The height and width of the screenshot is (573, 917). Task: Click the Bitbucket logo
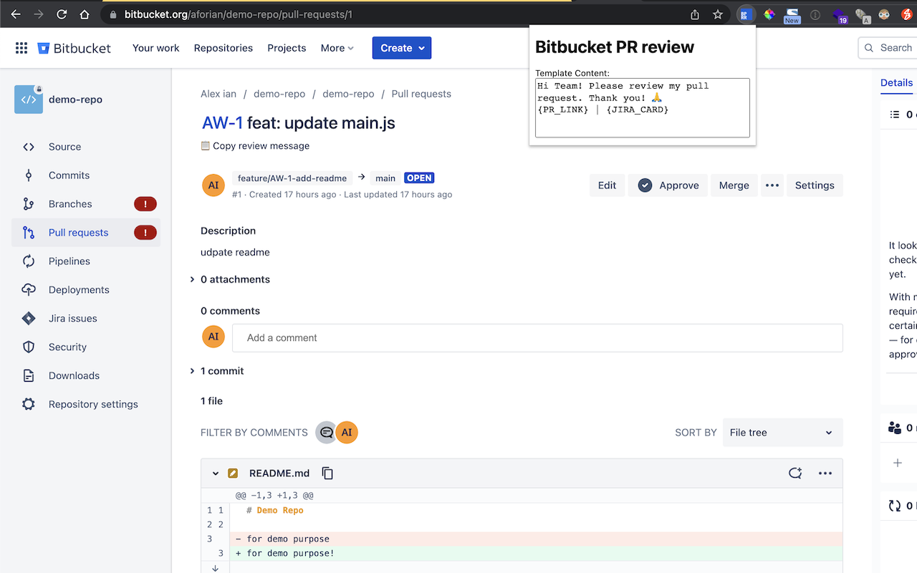pos(75,48)
